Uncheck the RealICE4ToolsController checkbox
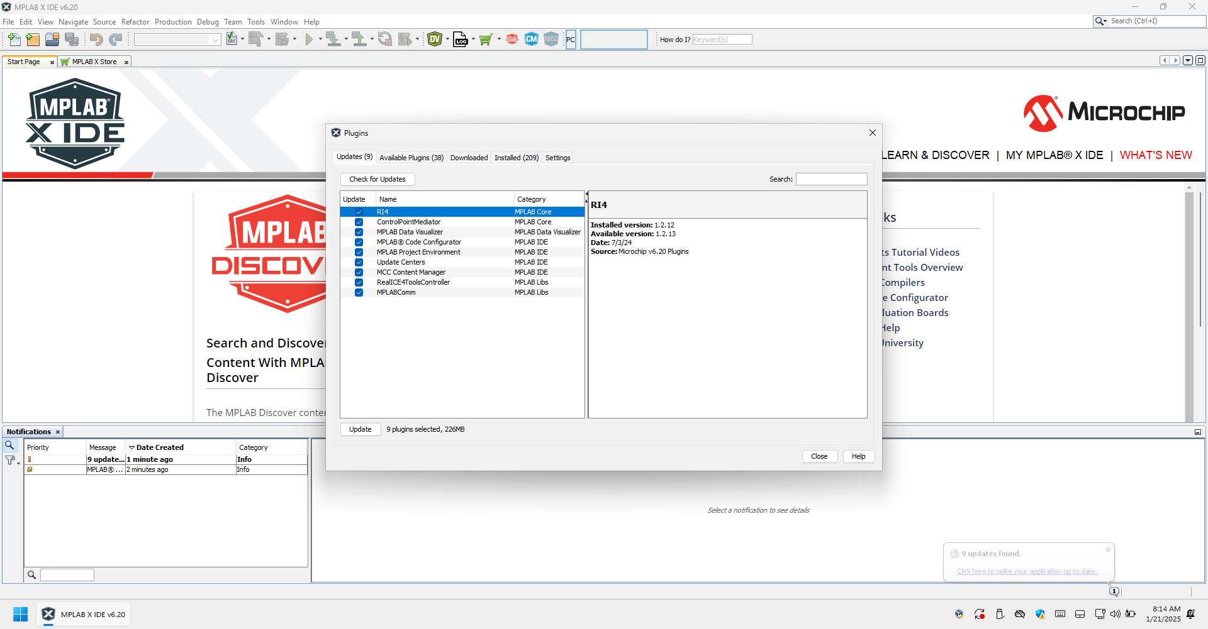 click(359, 282)
